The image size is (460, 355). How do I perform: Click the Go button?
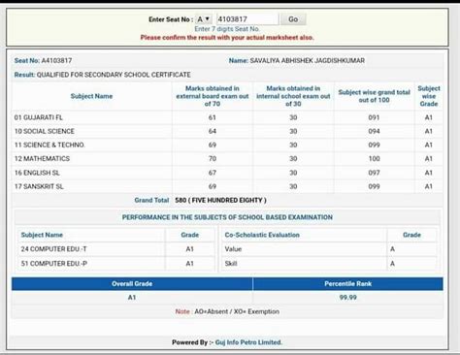click(x=293, y=19)
